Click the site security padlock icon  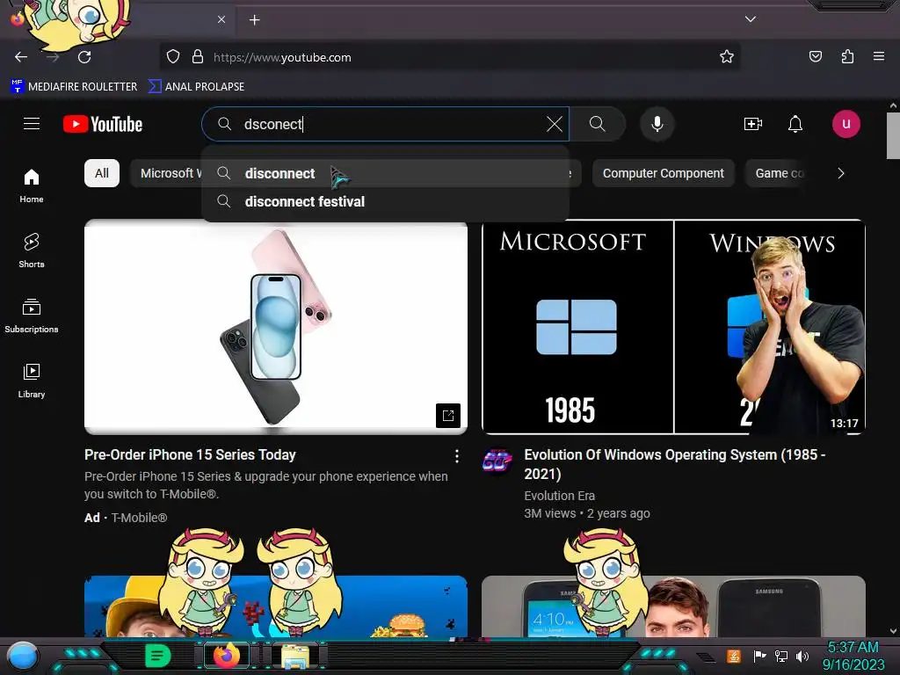198,57
